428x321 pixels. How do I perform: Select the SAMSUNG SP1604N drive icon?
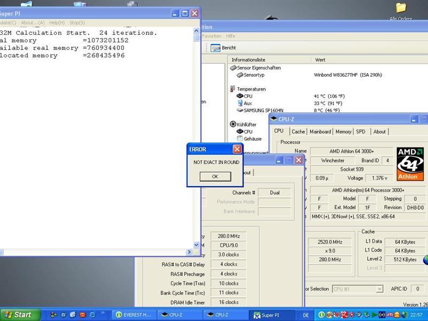(x=240, y=110)
